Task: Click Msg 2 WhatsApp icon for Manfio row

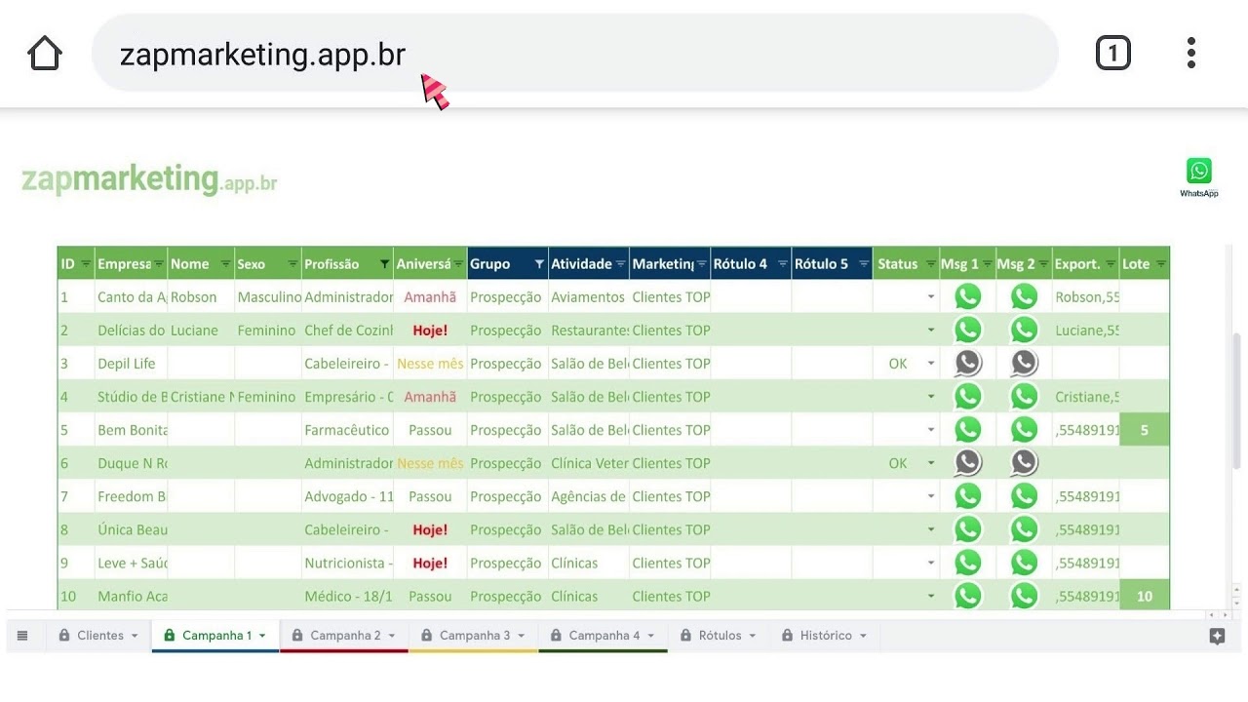Action: (x=1024, y=595)
